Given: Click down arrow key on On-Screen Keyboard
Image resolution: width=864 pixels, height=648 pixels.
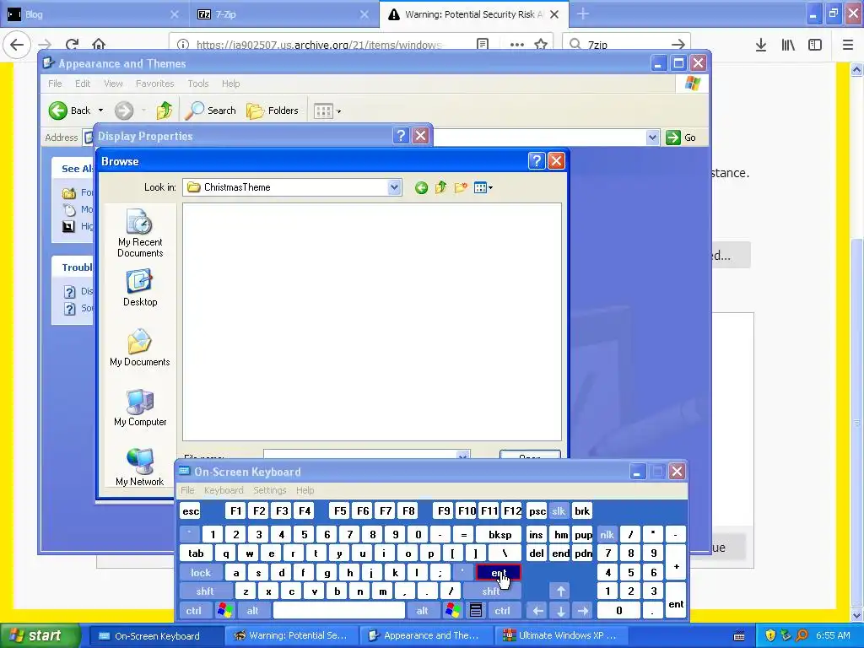Looking at the screenshot, I should coord(560,611).
